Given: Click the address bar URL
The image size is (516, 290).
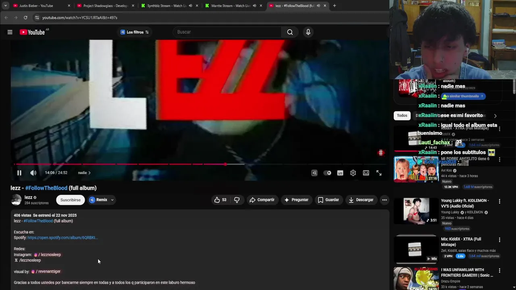Looking at the screenshot, I should (x=80, y=18).
